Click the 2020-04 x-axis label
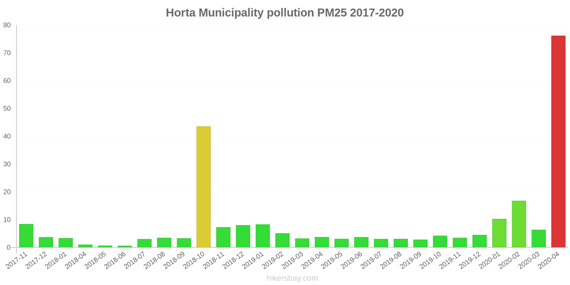 coord(549,260)
